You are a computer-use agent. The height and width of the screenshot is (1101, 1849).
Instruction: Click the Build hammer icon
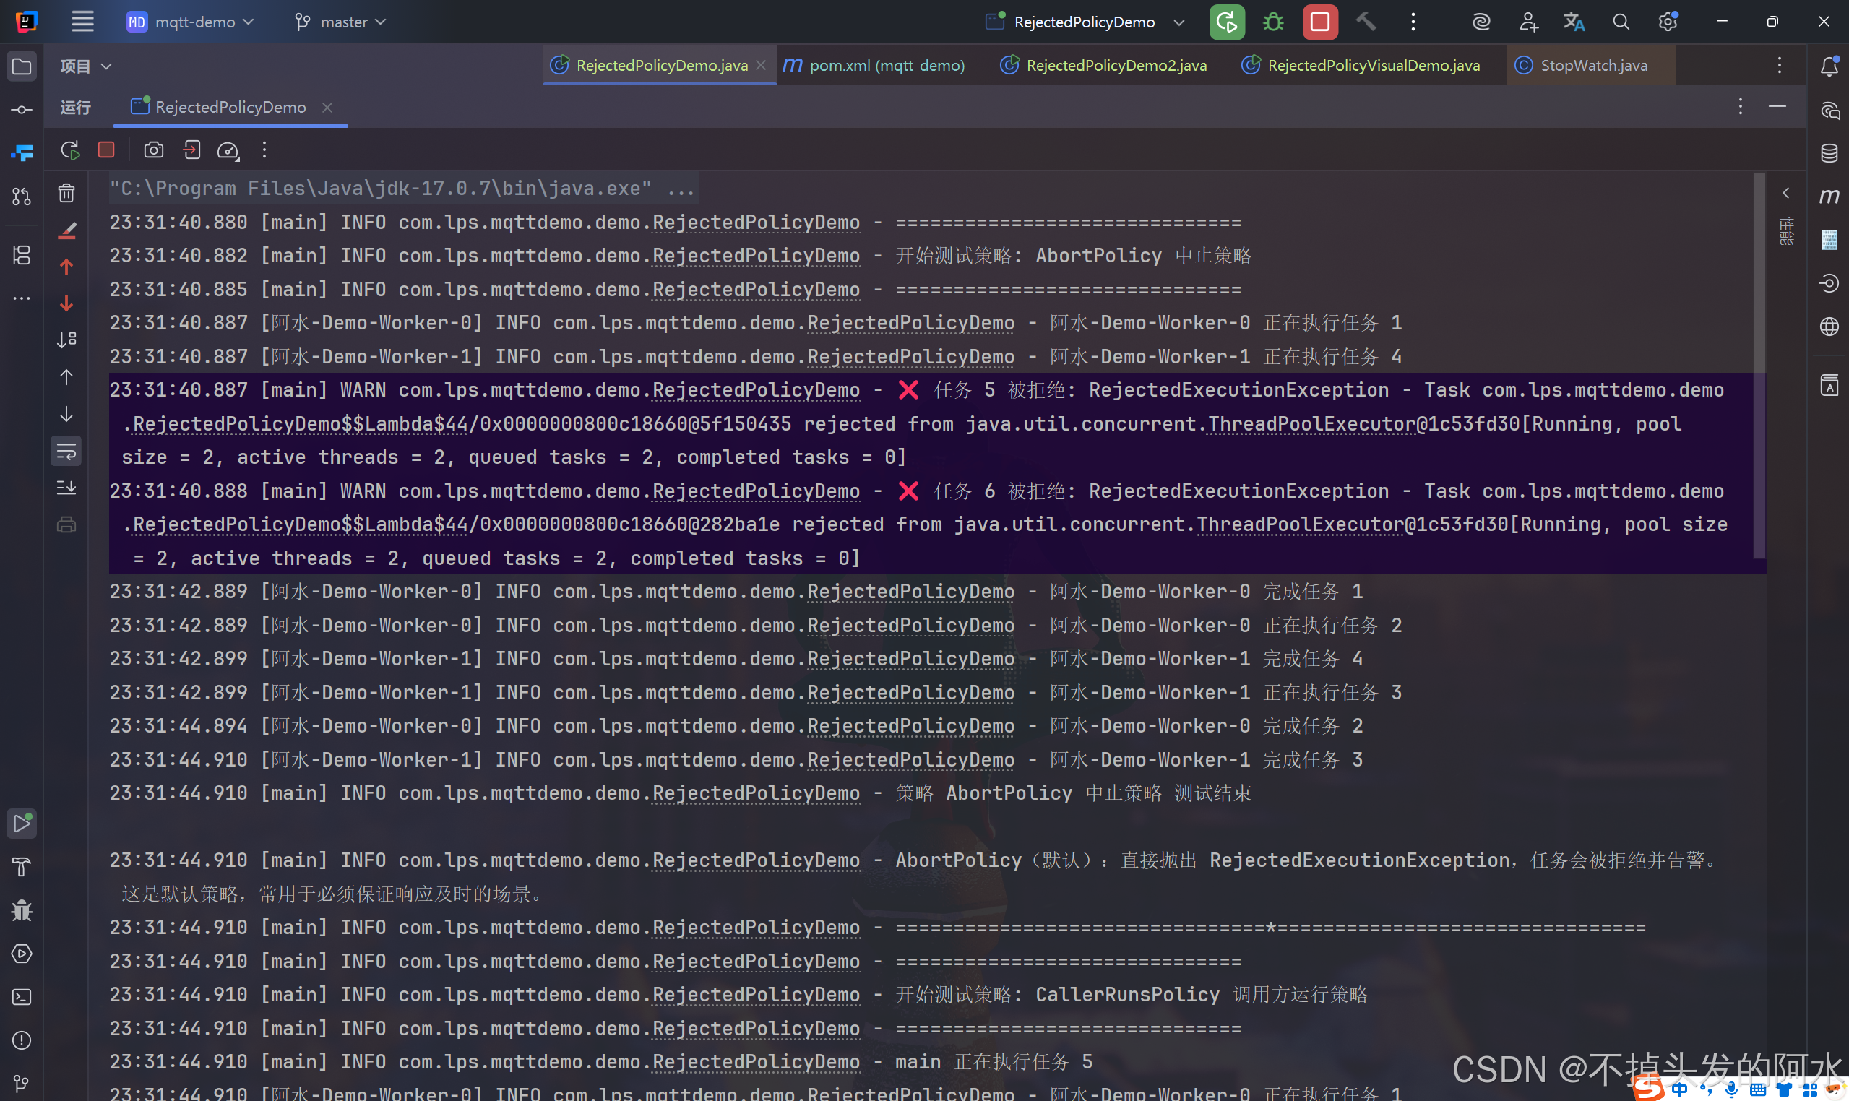[x=1365, y=22]
